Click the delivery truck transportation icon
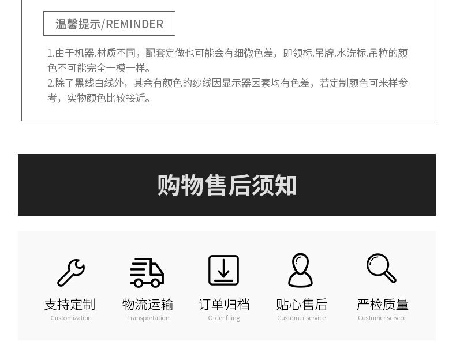 tap(147, 273)
